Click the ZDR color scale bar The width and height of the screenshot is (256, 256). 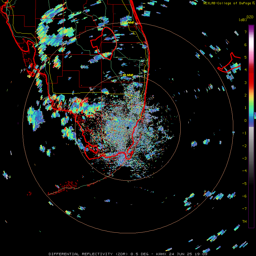(x=251, y=126)
